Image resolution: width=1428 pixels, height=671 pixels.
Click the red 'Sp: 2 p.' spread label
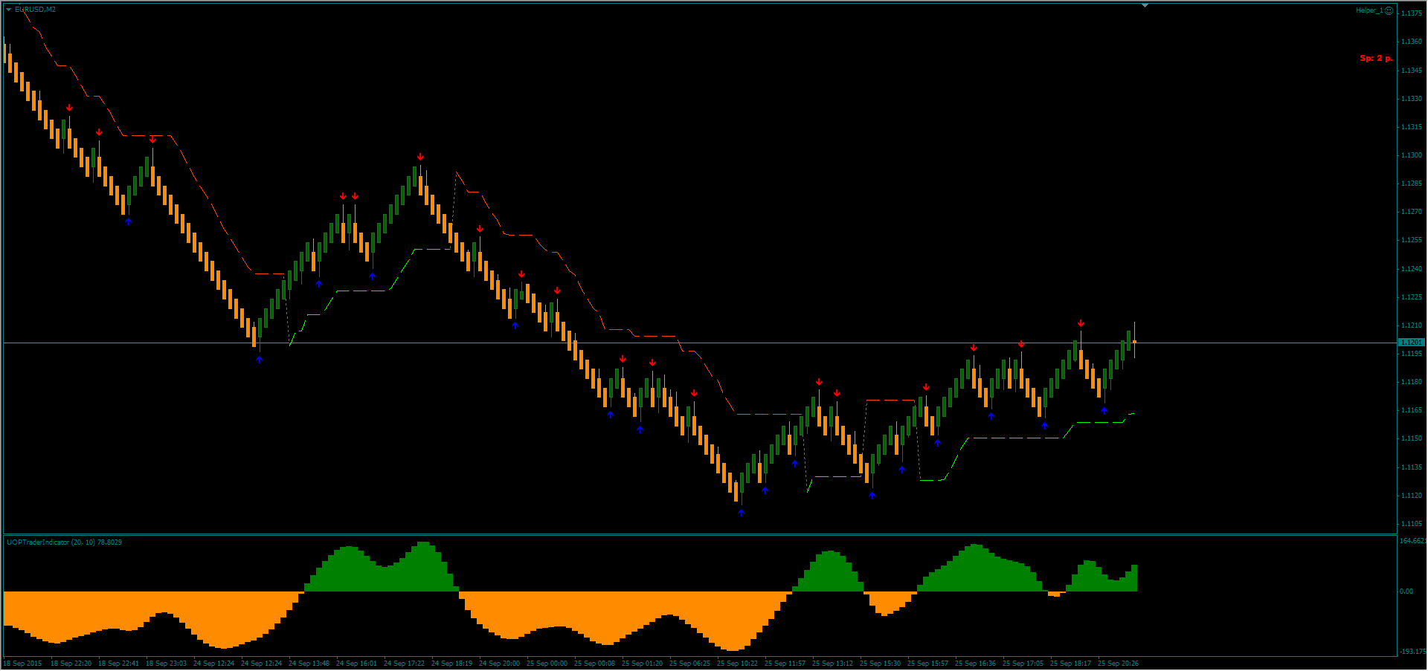click(1376, 58)
